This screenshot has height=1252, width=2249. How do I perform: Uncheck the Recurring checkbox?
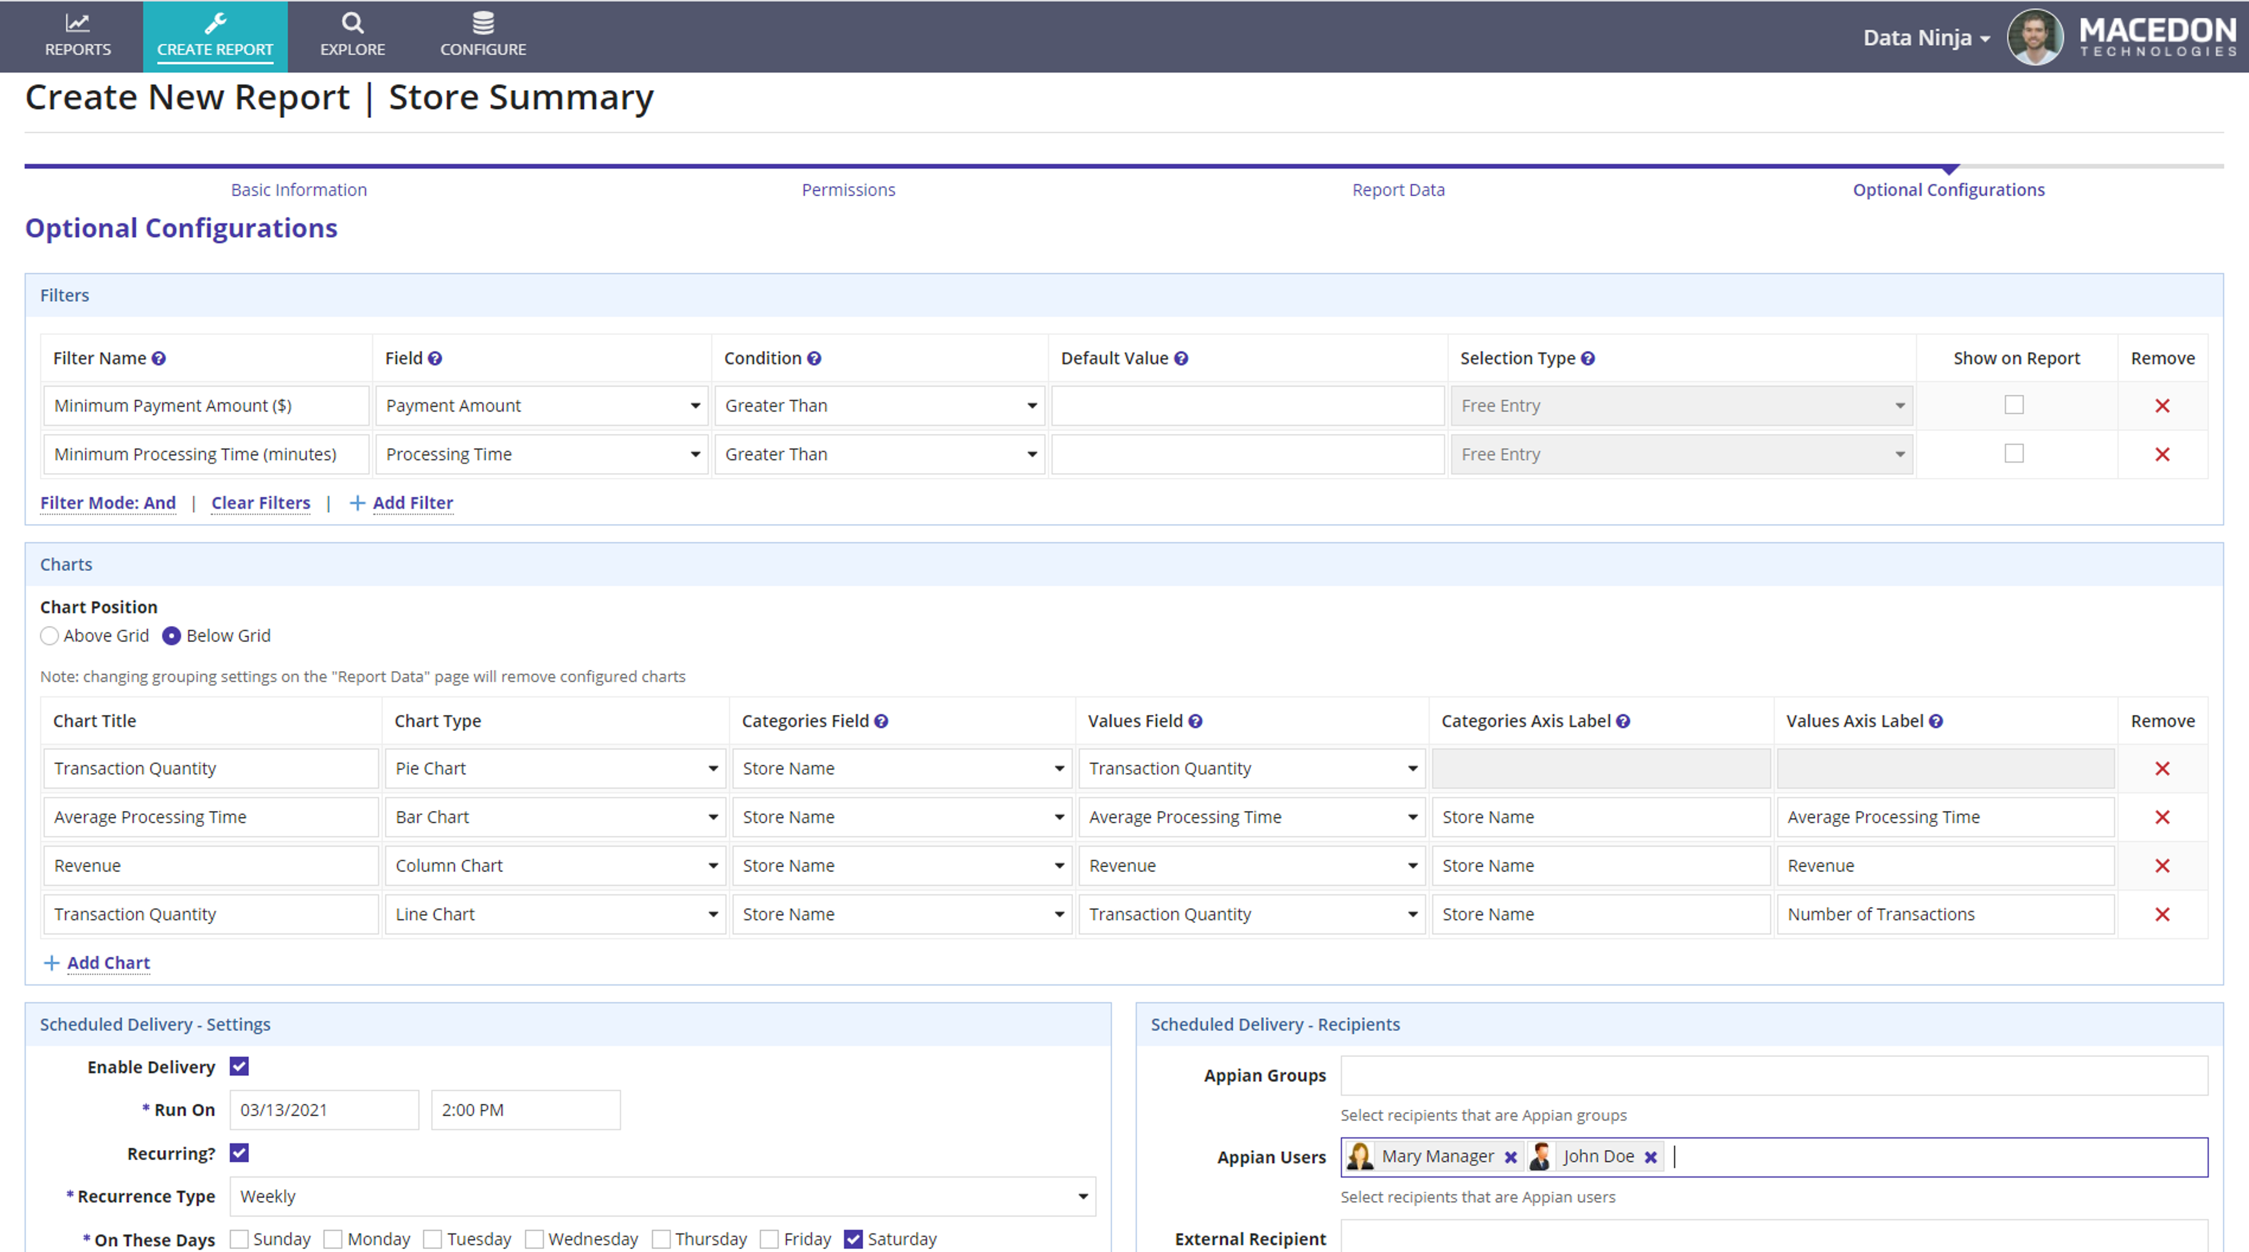click(x=239, y=1152)
